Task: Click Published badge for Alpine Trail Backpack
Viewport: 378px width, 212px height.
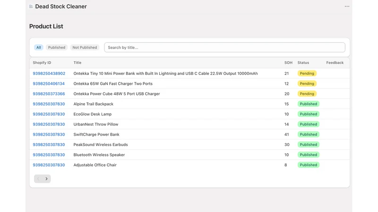Action: 309,104
